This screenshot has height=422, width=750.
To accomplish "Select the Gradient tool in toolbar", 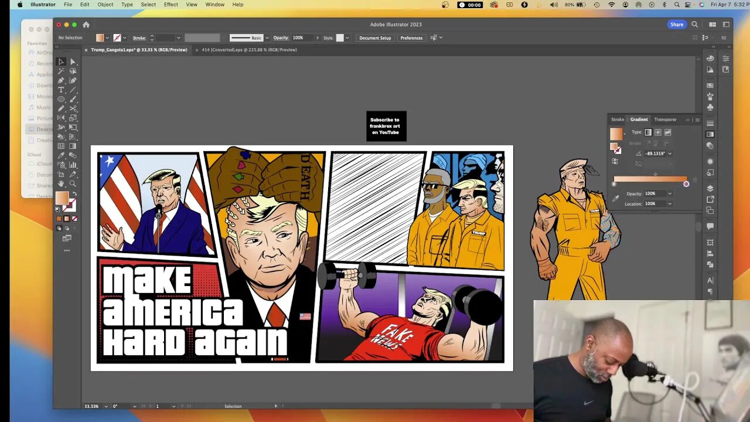I will point(73,146).
